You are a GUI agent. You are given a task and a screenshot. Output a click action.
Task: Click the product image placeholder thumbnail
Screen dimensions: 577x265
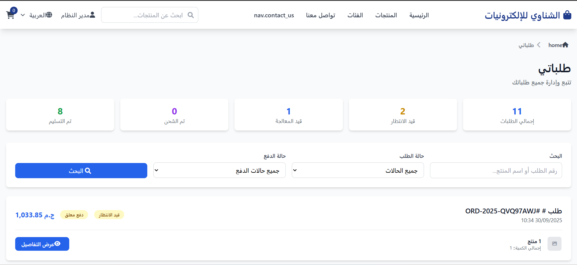coord(554,244)
